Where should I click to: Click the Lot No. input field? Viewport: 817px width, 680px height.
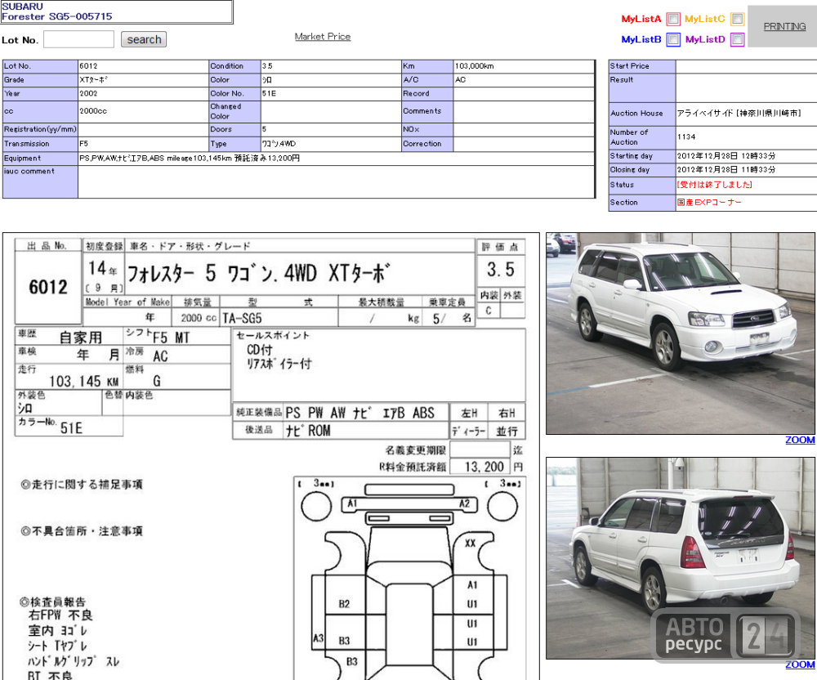[78, 39]
